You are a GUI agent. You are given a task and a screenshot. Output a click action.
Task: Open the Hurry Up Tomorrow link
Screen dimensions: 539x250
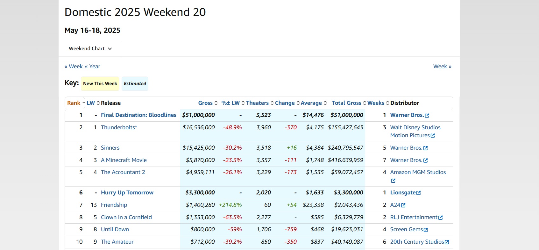127,193
